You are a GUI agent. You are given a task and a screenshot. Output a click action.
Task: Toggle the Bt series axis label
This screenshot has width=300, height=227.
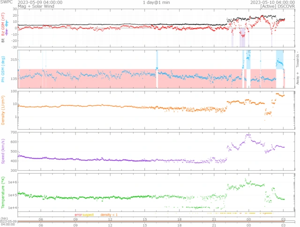[x=4, y=41]
